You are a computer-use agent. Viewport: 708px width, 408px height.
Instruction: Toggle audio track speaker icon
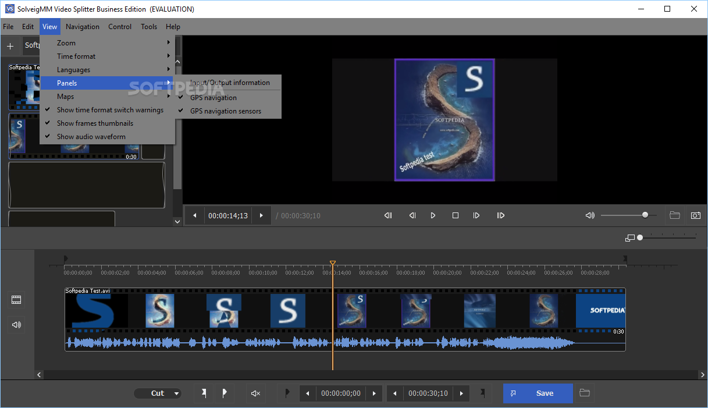16,325
